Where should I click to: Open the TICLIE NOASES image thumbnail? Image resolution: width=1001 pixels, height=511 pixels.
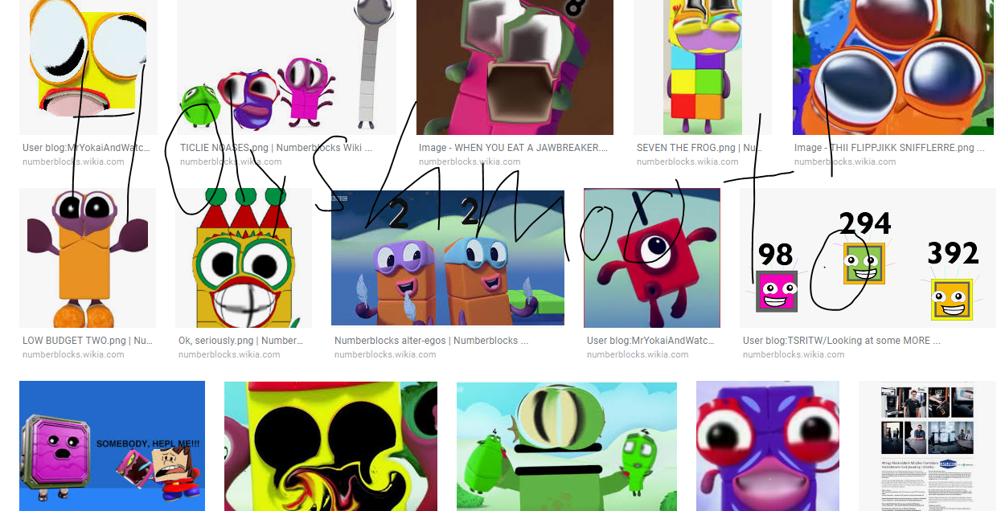coord(287,67)
